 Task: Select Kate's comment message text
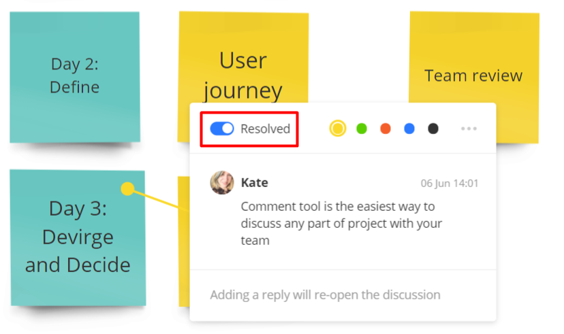pos(341,223)
